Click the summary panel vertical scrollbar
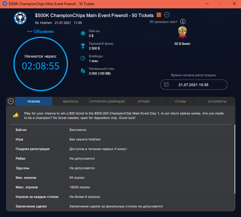 pos(235,159)
